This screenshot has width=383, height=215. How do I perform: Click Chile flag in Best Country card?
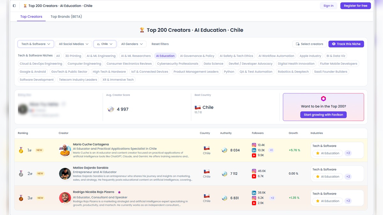pyautogui.click(x=198, y=107)
